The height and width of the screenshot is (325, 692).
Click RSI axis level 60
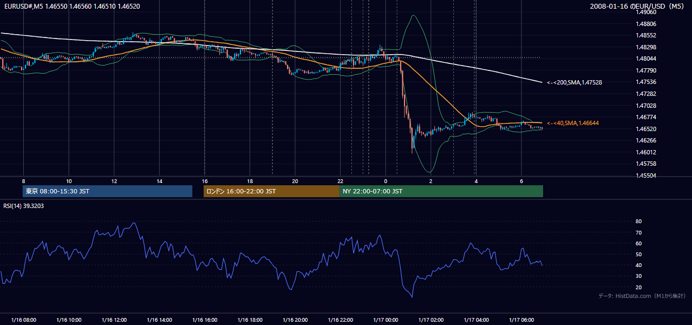pos(639,243)
